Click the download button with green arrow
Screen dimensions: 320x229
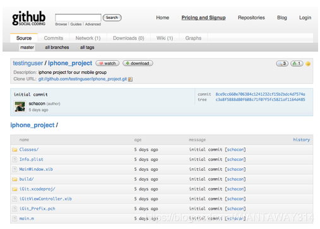coord(138,63)
